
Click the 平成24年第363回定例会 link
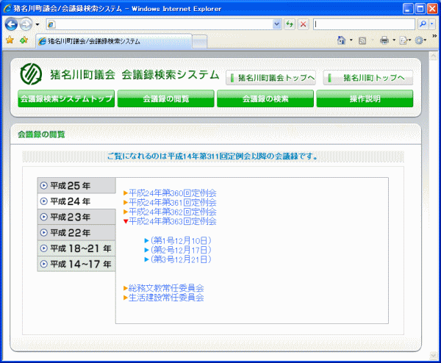point(173,221)
